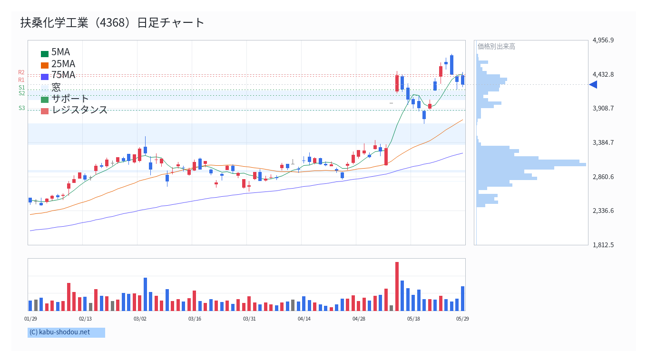Click the 3,384.7 price axis value

click(x=603, y=142)
